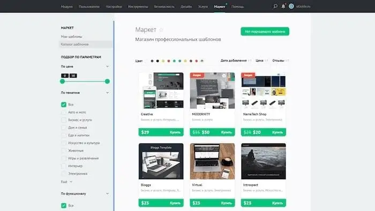Open the Virtual template thumbnail
The image size is (375, 211).
(212, 161)
